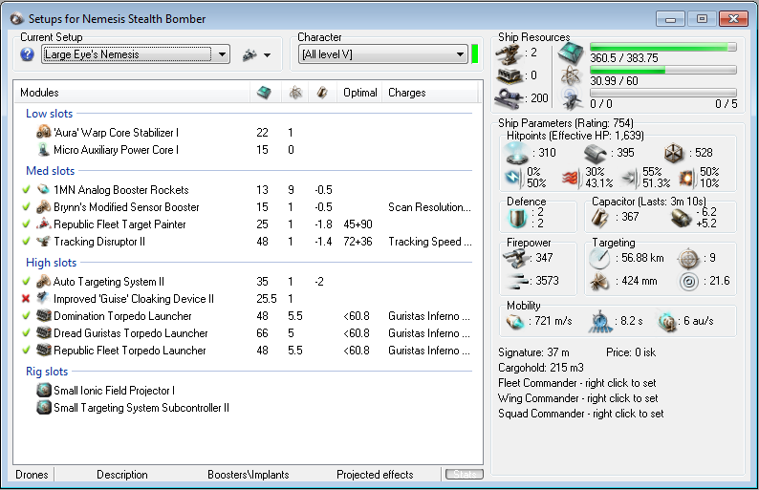Click the Scan Resolution charge text
The height and width of the screenshot is (490, 759).
(429, 207)
